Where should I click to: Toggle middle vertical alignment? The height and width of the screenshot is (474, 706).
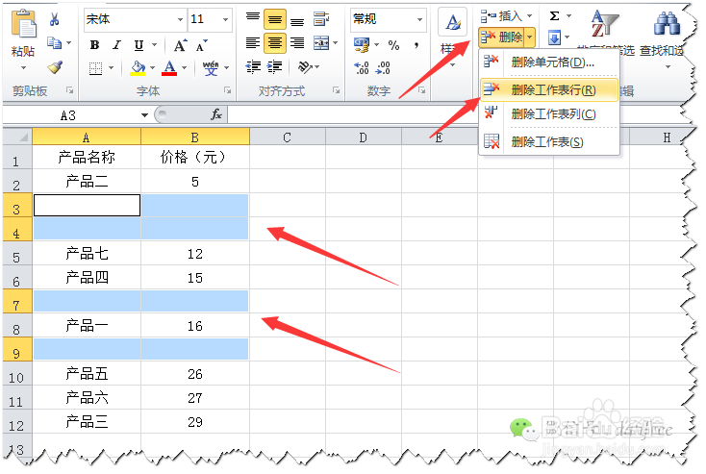(x=275, y=19)
